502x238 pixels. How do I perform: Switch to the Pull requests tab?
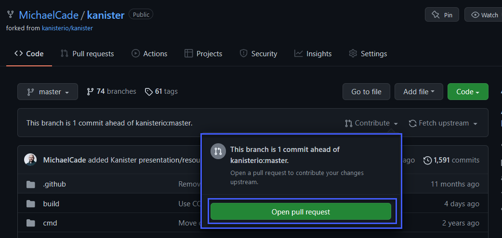click(87, 54)
